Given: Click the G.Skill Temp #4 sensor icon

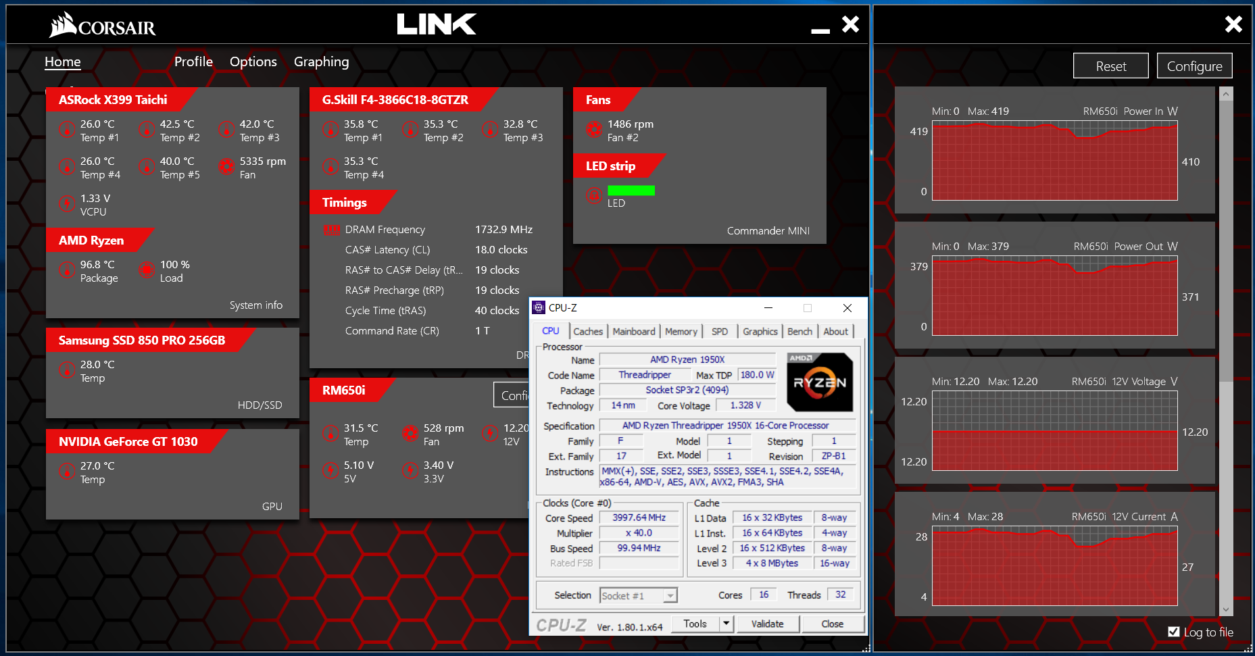Looking at the screenshot, I should (x=330, y=166).
